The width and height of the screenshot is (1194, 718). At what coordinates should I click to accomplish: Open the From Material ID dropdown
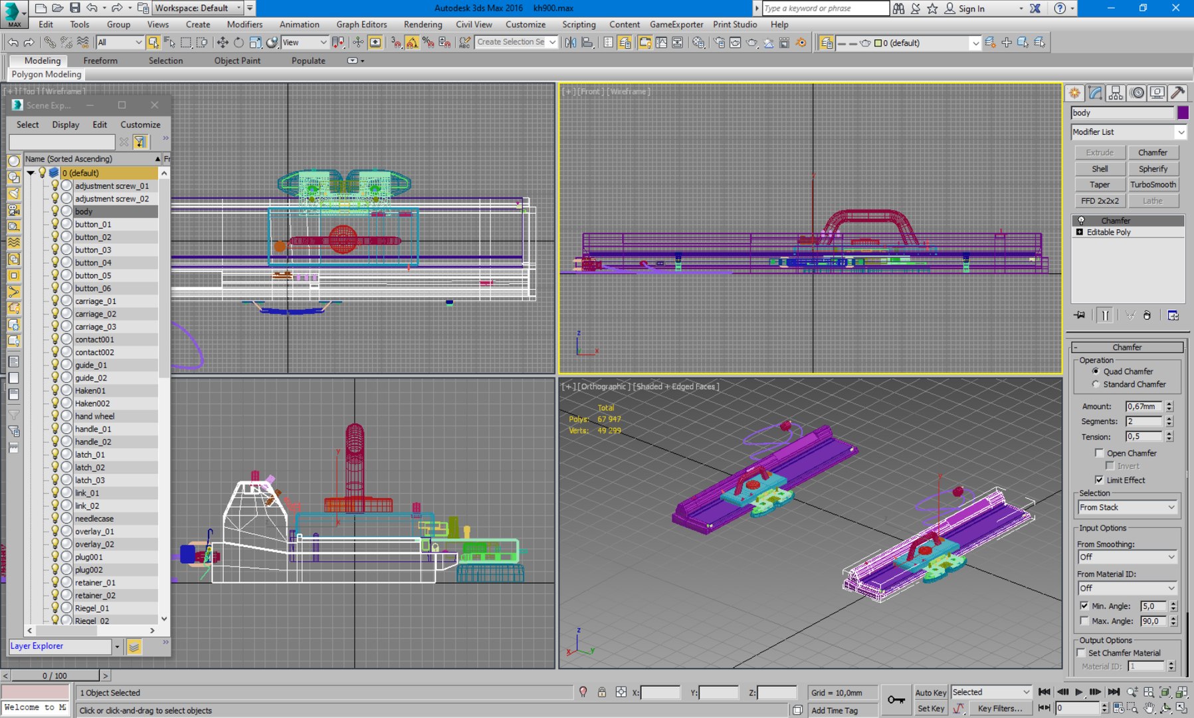coord(1127,588)
